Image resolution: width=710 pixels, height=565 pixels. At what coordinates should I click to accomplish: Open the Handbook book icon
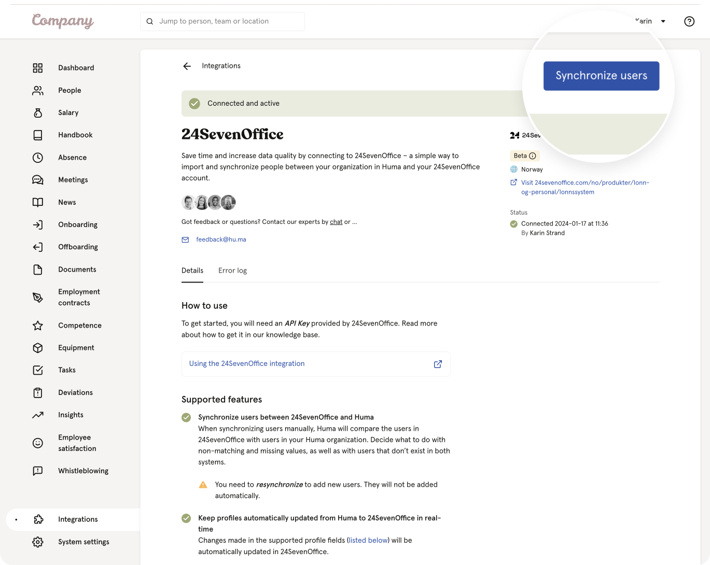(38, 135)
